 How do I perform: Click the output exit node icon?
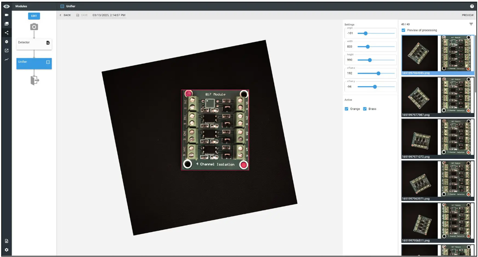(34, 80)
